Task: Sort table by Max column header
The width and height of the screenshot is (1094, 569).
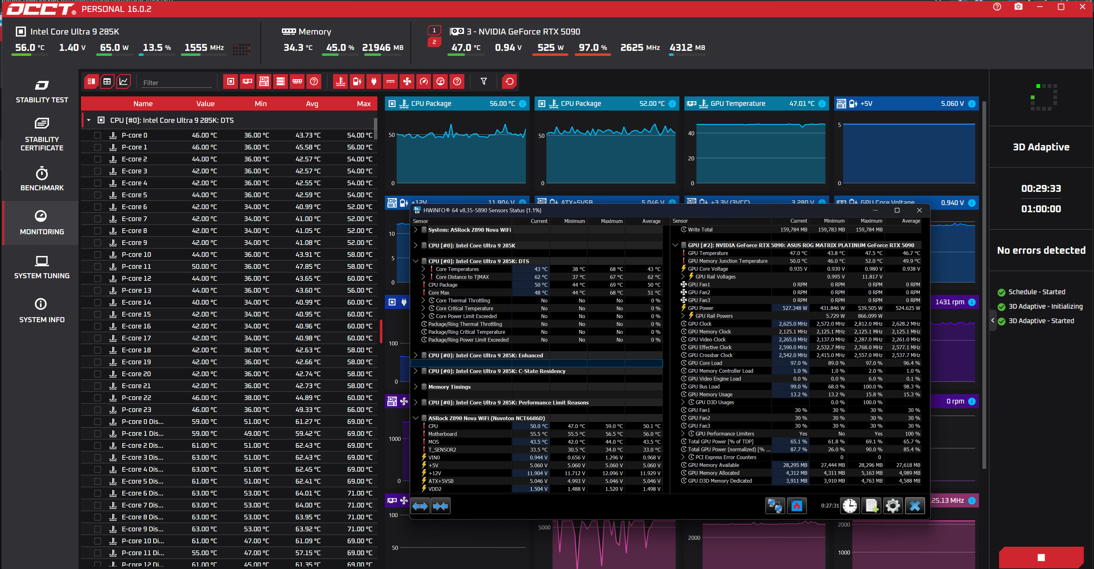Action: point(364,104)
